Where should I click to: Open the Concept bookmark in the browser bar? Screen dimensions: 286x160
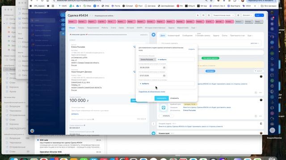tap(128, 6)
